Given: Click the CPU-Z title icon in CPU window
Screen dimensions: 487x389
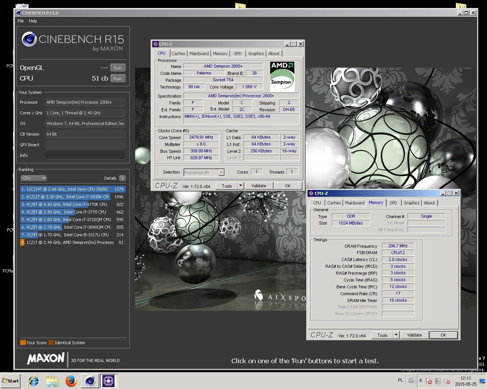Looking at the screenshot, I should coord(155,44).
